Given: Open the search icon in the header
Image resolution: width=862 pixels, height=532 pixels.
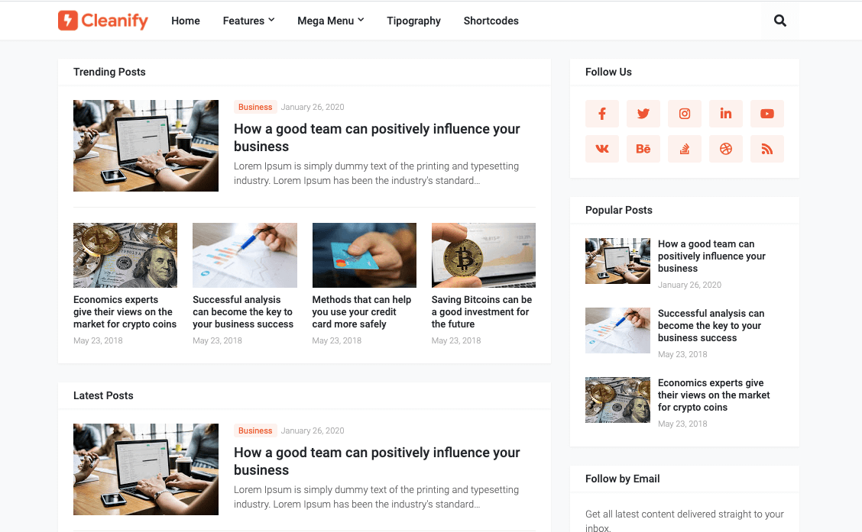Looking at the screenshot, I should pyautogui.click(x=779, y=21).
